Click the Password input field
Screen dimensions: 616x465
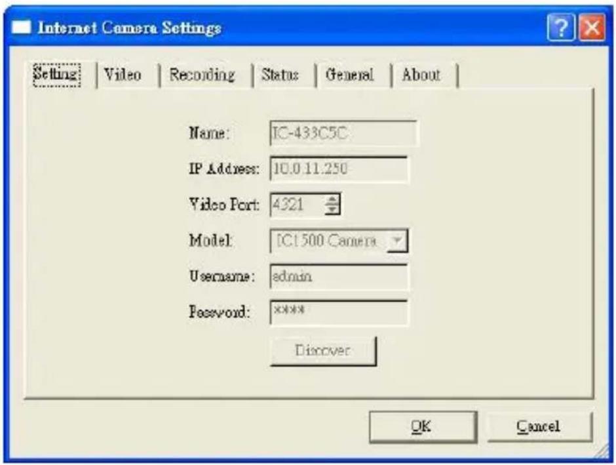[339, 312]
